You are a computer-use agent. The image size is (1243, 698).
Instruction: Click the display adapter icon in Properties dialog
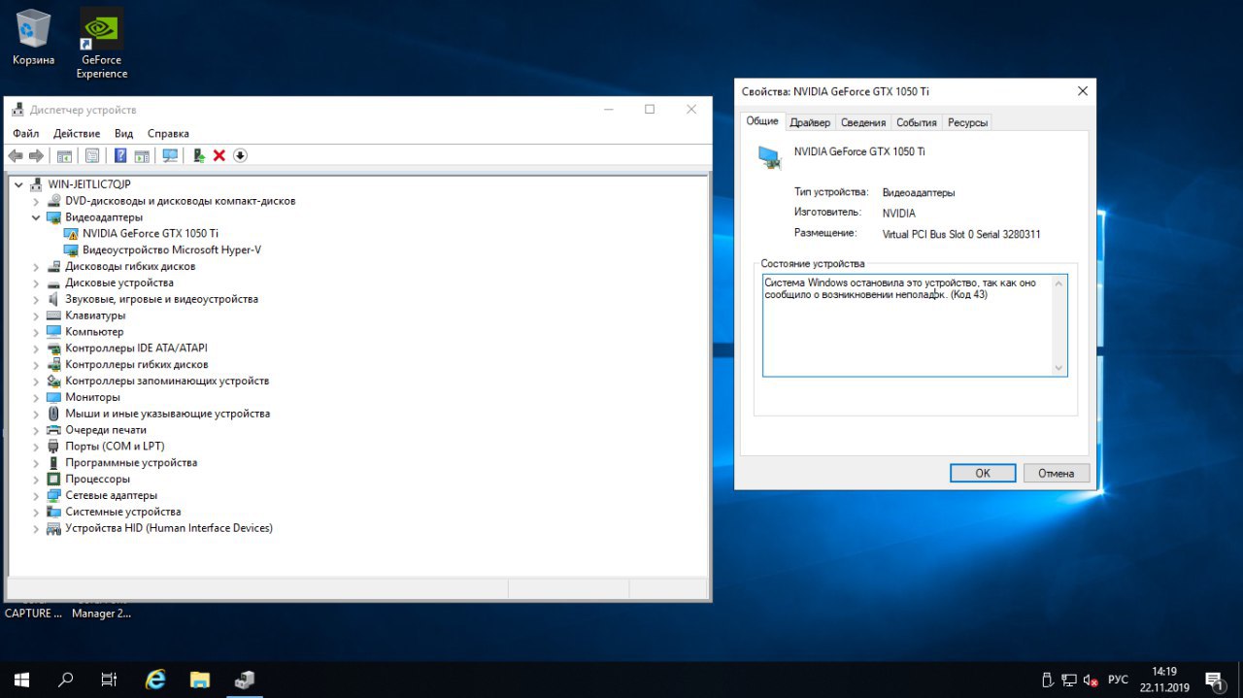click(769, 157)
